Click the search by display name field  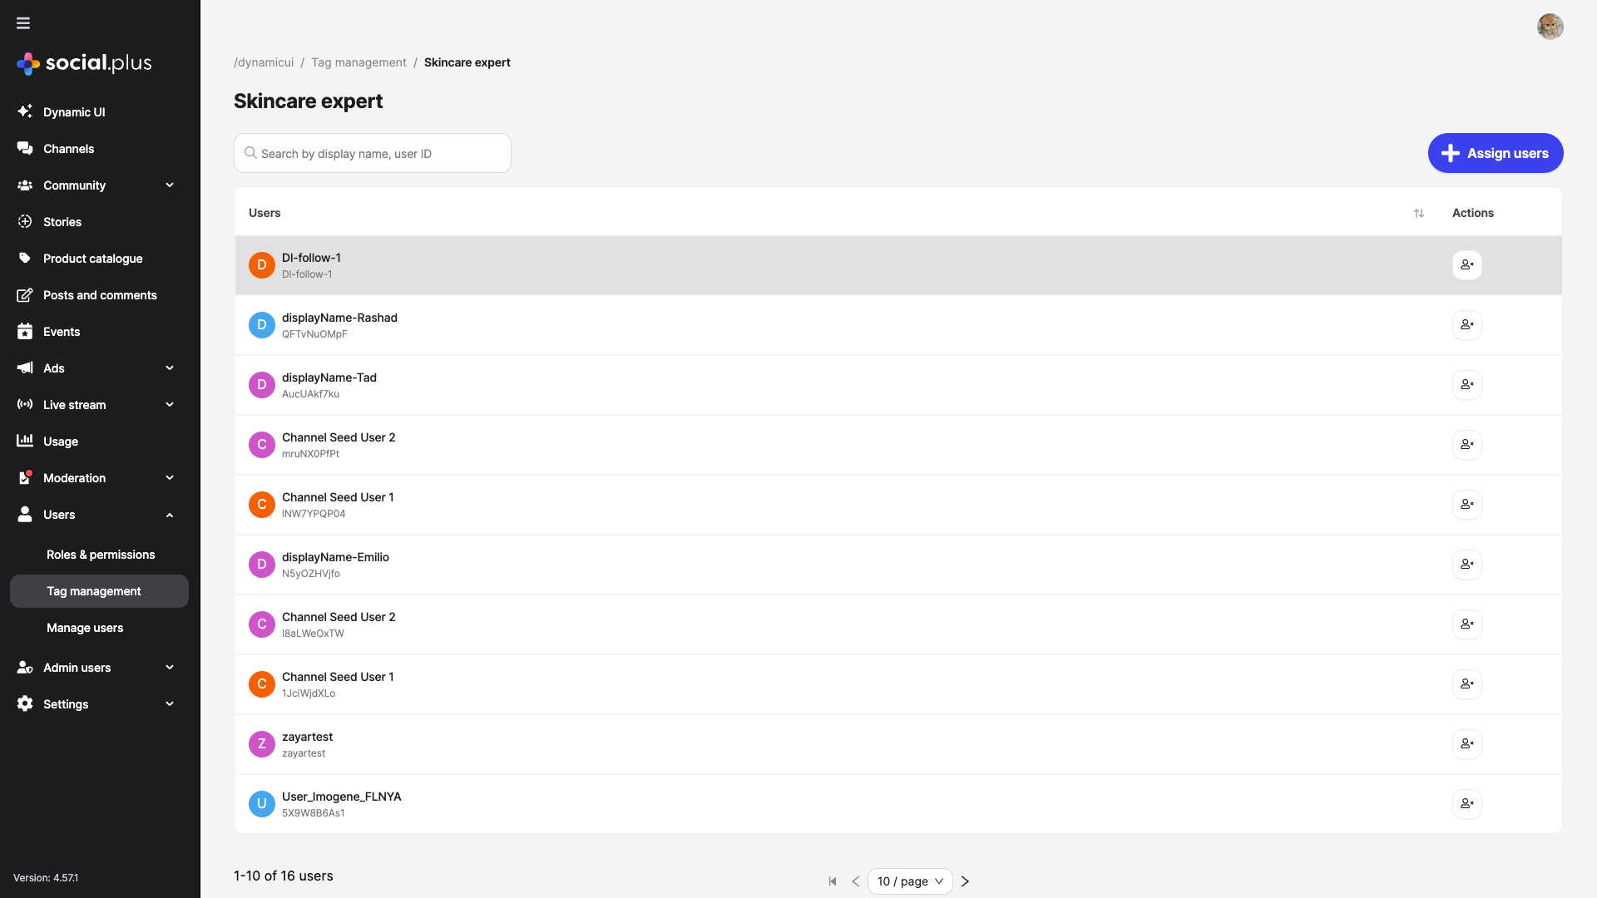click(372, 153)
